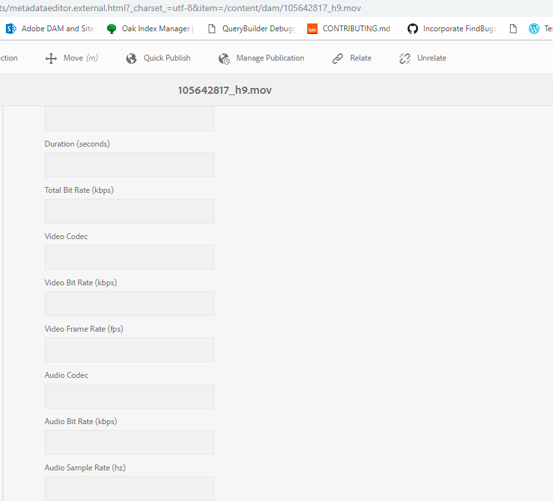Click the Quick Publish toolbar label

click(x=167, y=58)
